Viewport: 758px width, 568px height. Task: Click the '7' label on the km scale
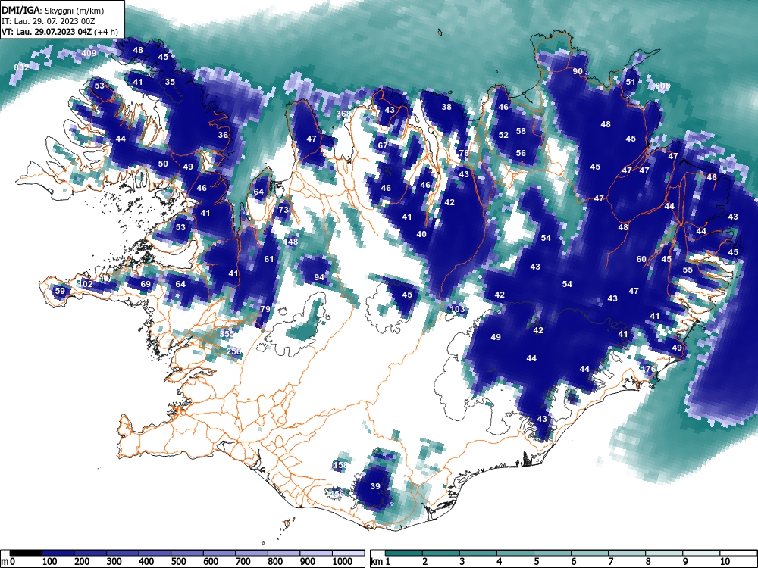tap(610, 562)
